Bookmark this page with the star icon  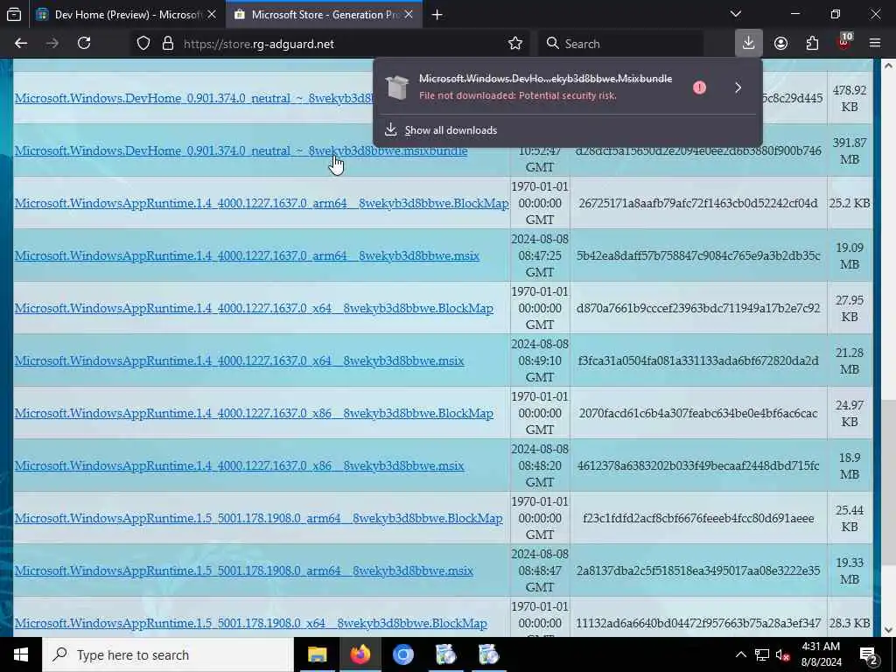tap(514, 44)
